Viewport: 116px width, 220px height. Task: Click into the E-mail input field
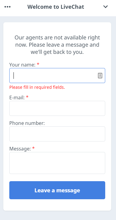[57, 108]
